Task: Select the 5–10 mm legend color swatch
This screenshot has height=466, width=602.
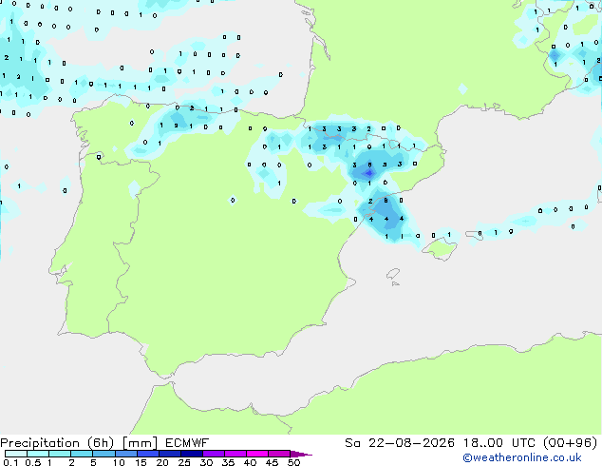Action: [x=103, y=454]
